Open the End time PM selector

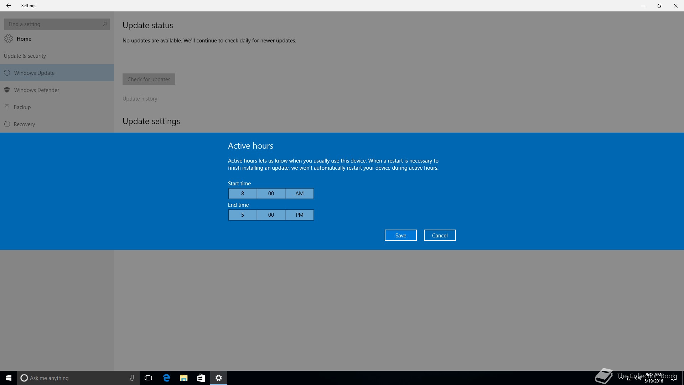300,215
